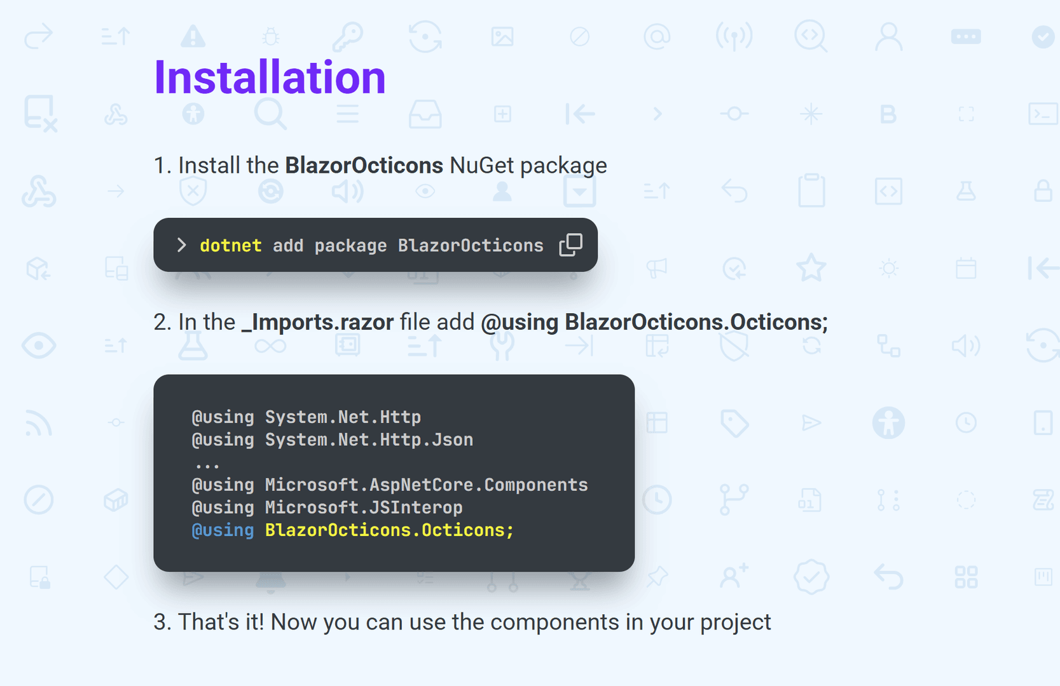Click the lock icon in the top-right area
This screenshot has width=1060, height=686.
(x=1043, y=191)
